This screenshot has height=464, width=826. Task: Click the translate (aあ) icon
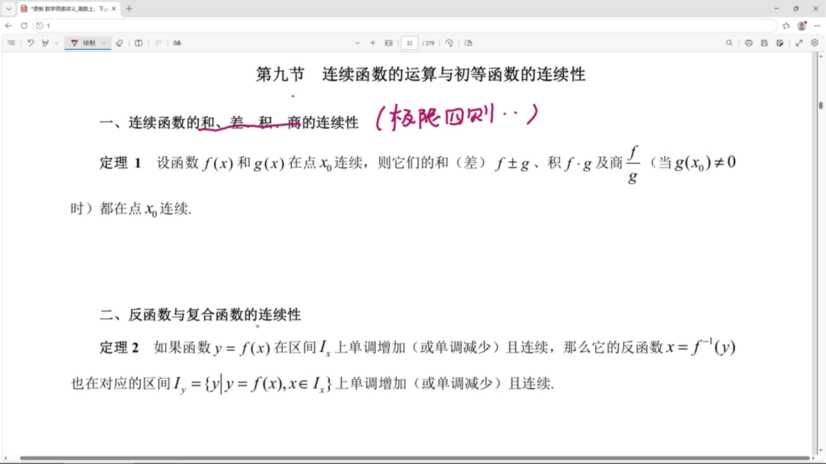click(178, 43)
